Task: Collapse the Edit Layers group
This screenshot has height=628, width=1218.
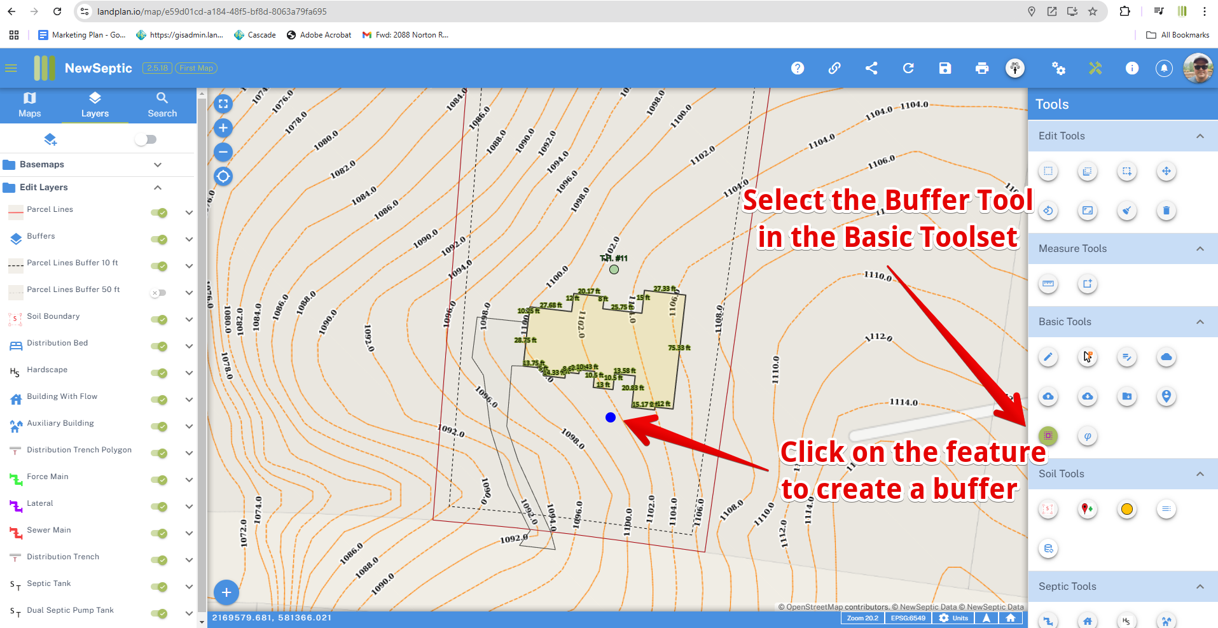Action: click(158, 188)
